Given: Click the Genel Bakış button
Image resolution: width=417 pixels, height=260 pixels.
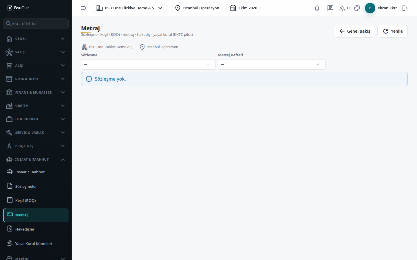Looking at the screenshot, I should (x=354, y=31).
